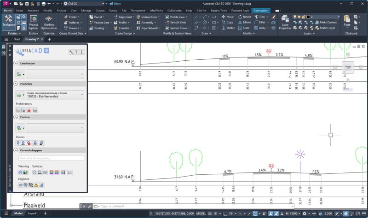368x218 pixels.
Task: Click the TOP face of ViewCube
Action: [x=348, y=67]
